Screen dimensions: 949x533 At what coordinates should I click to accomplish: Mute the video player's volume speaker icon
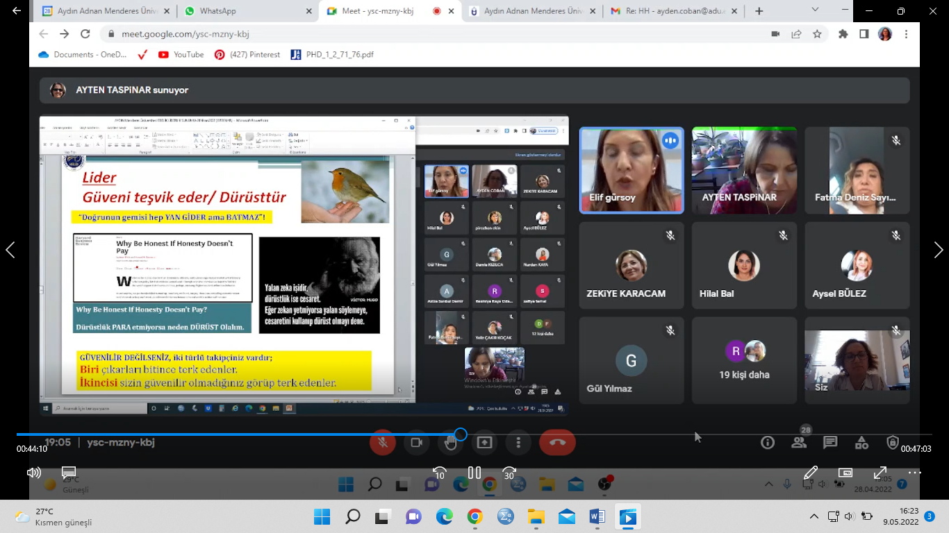(33, 473)
